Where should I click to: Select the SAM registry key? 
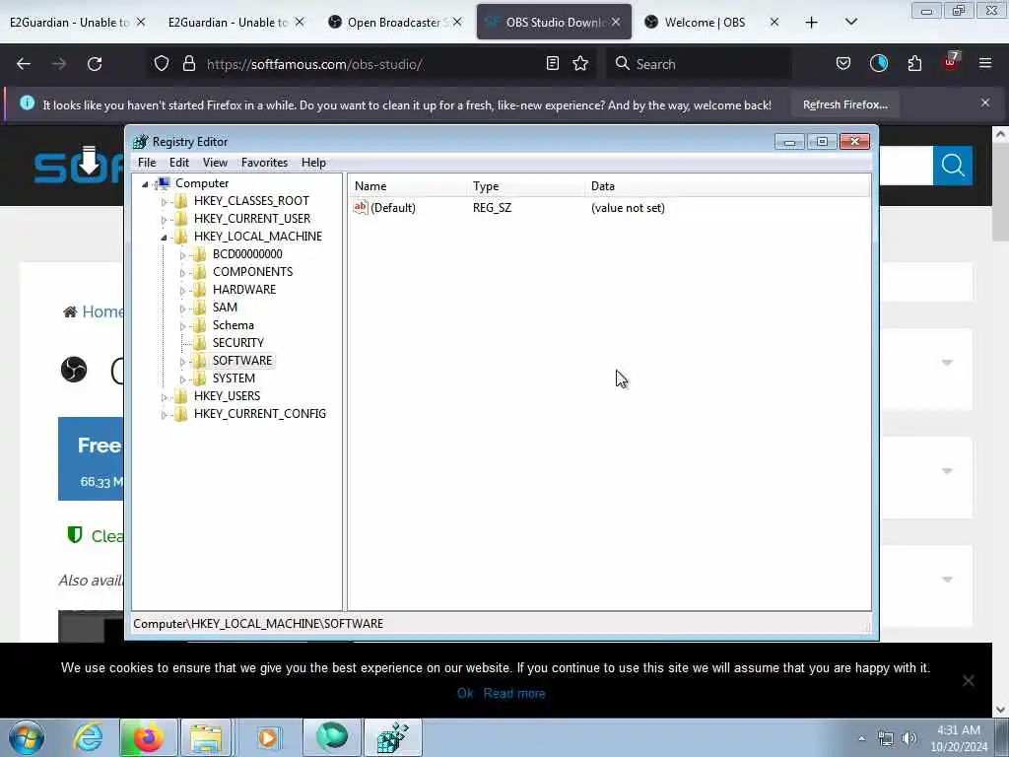pyautogui.click(x=225, y=308)
